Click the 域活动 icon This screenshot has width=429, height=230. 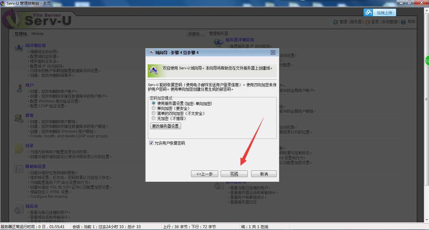(x=19, y=209)
